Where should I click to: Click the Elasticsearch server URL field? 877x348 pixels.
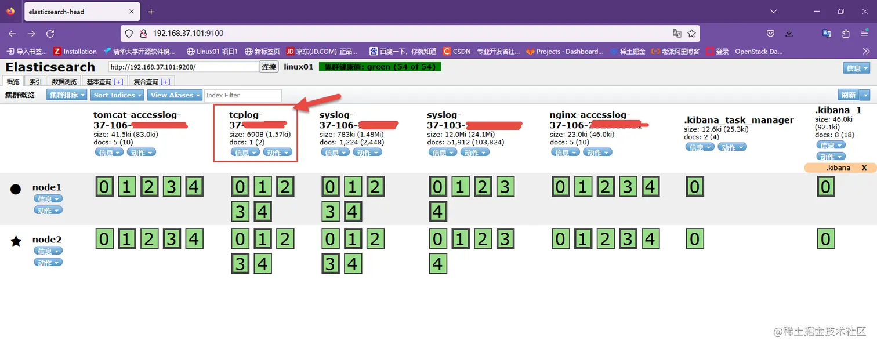click(x=183, y=67)
